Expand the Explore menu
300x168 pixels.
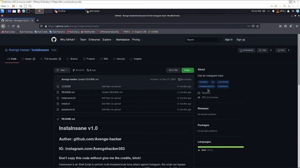coord(108,40)
